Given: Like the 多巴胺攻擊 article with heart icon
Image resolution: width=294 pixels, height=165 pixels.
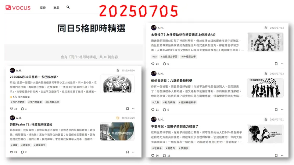Looking at the screenshot, I should pos(11,109).
